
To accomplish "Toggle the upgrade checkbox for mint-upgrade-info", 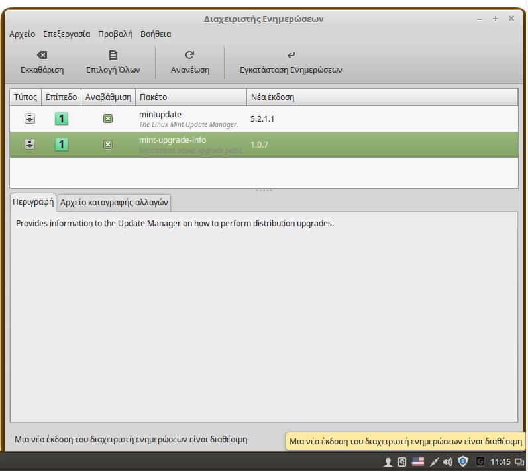I will click(108, 144).
